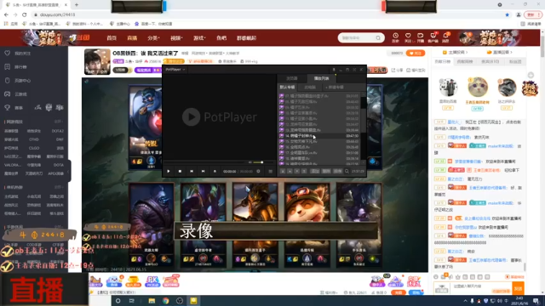Select the Teemo champion card
545x306 pixels.
coord(307,224)
